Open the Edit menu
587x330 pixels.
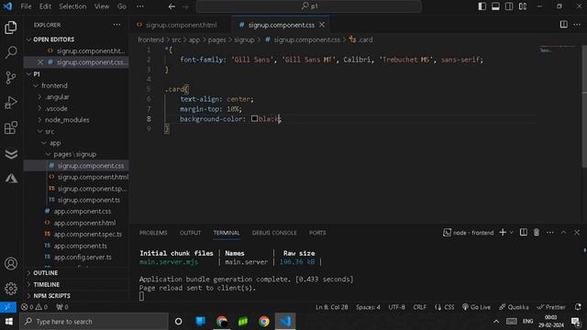pos(45,6)
